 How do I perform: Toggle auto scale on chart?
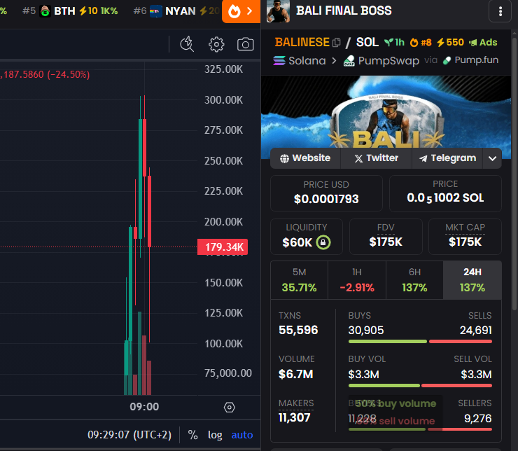(x=242, y=435)
